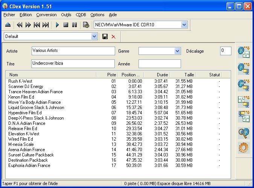
Task: Delete profile with the red X icon
Action: point(113,36)
